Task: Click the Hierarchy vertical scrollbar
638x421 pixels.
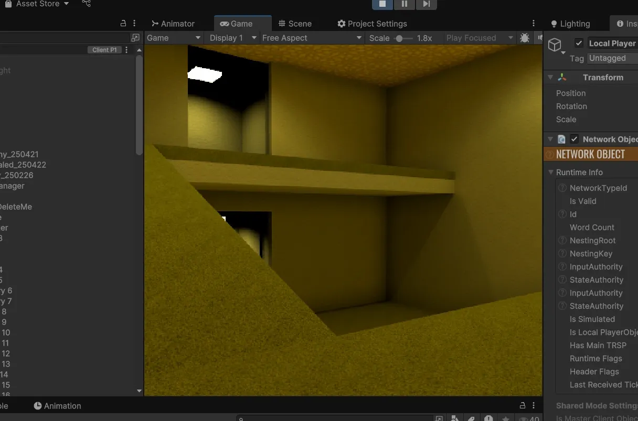Action: pos(139,105)
